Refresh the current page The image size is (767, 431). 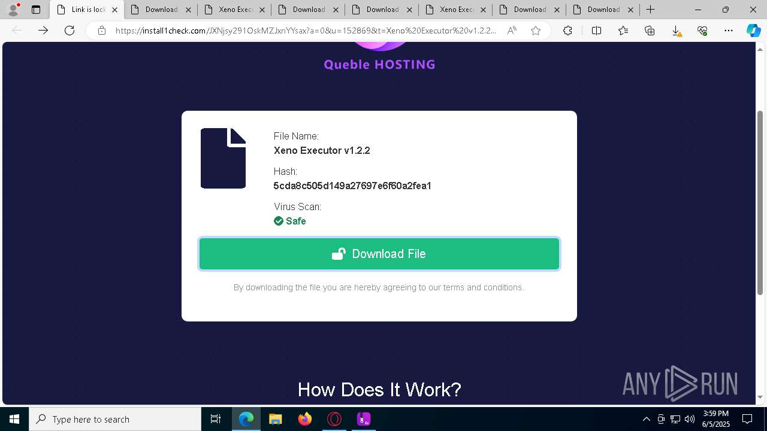coord(70,31)
